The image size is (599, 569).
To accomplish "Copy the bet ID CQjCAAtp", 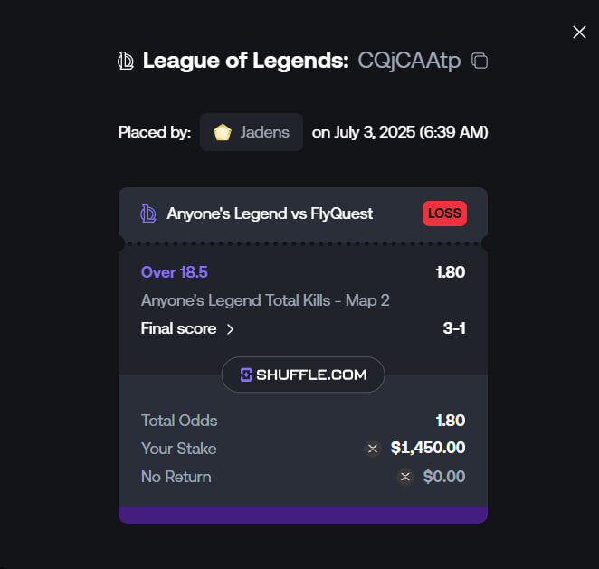I will (x=480, y=61).
